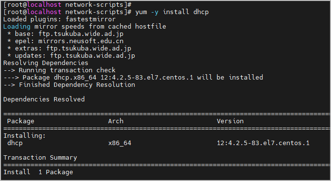Image resolution: width=331 pixels, height=181 pixels.
Task: Click the 'Package' column header
Action: click(x=21, y=121)
